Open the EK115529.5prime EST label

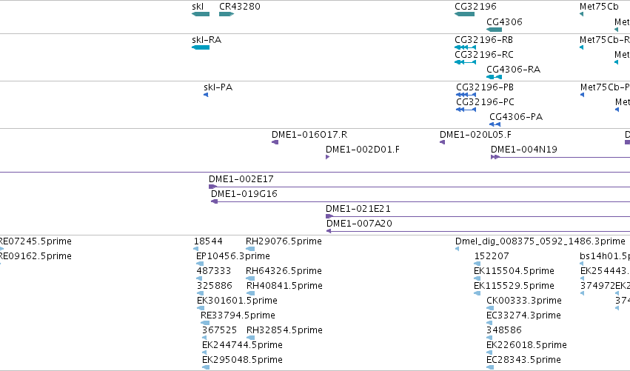[514, 286]
